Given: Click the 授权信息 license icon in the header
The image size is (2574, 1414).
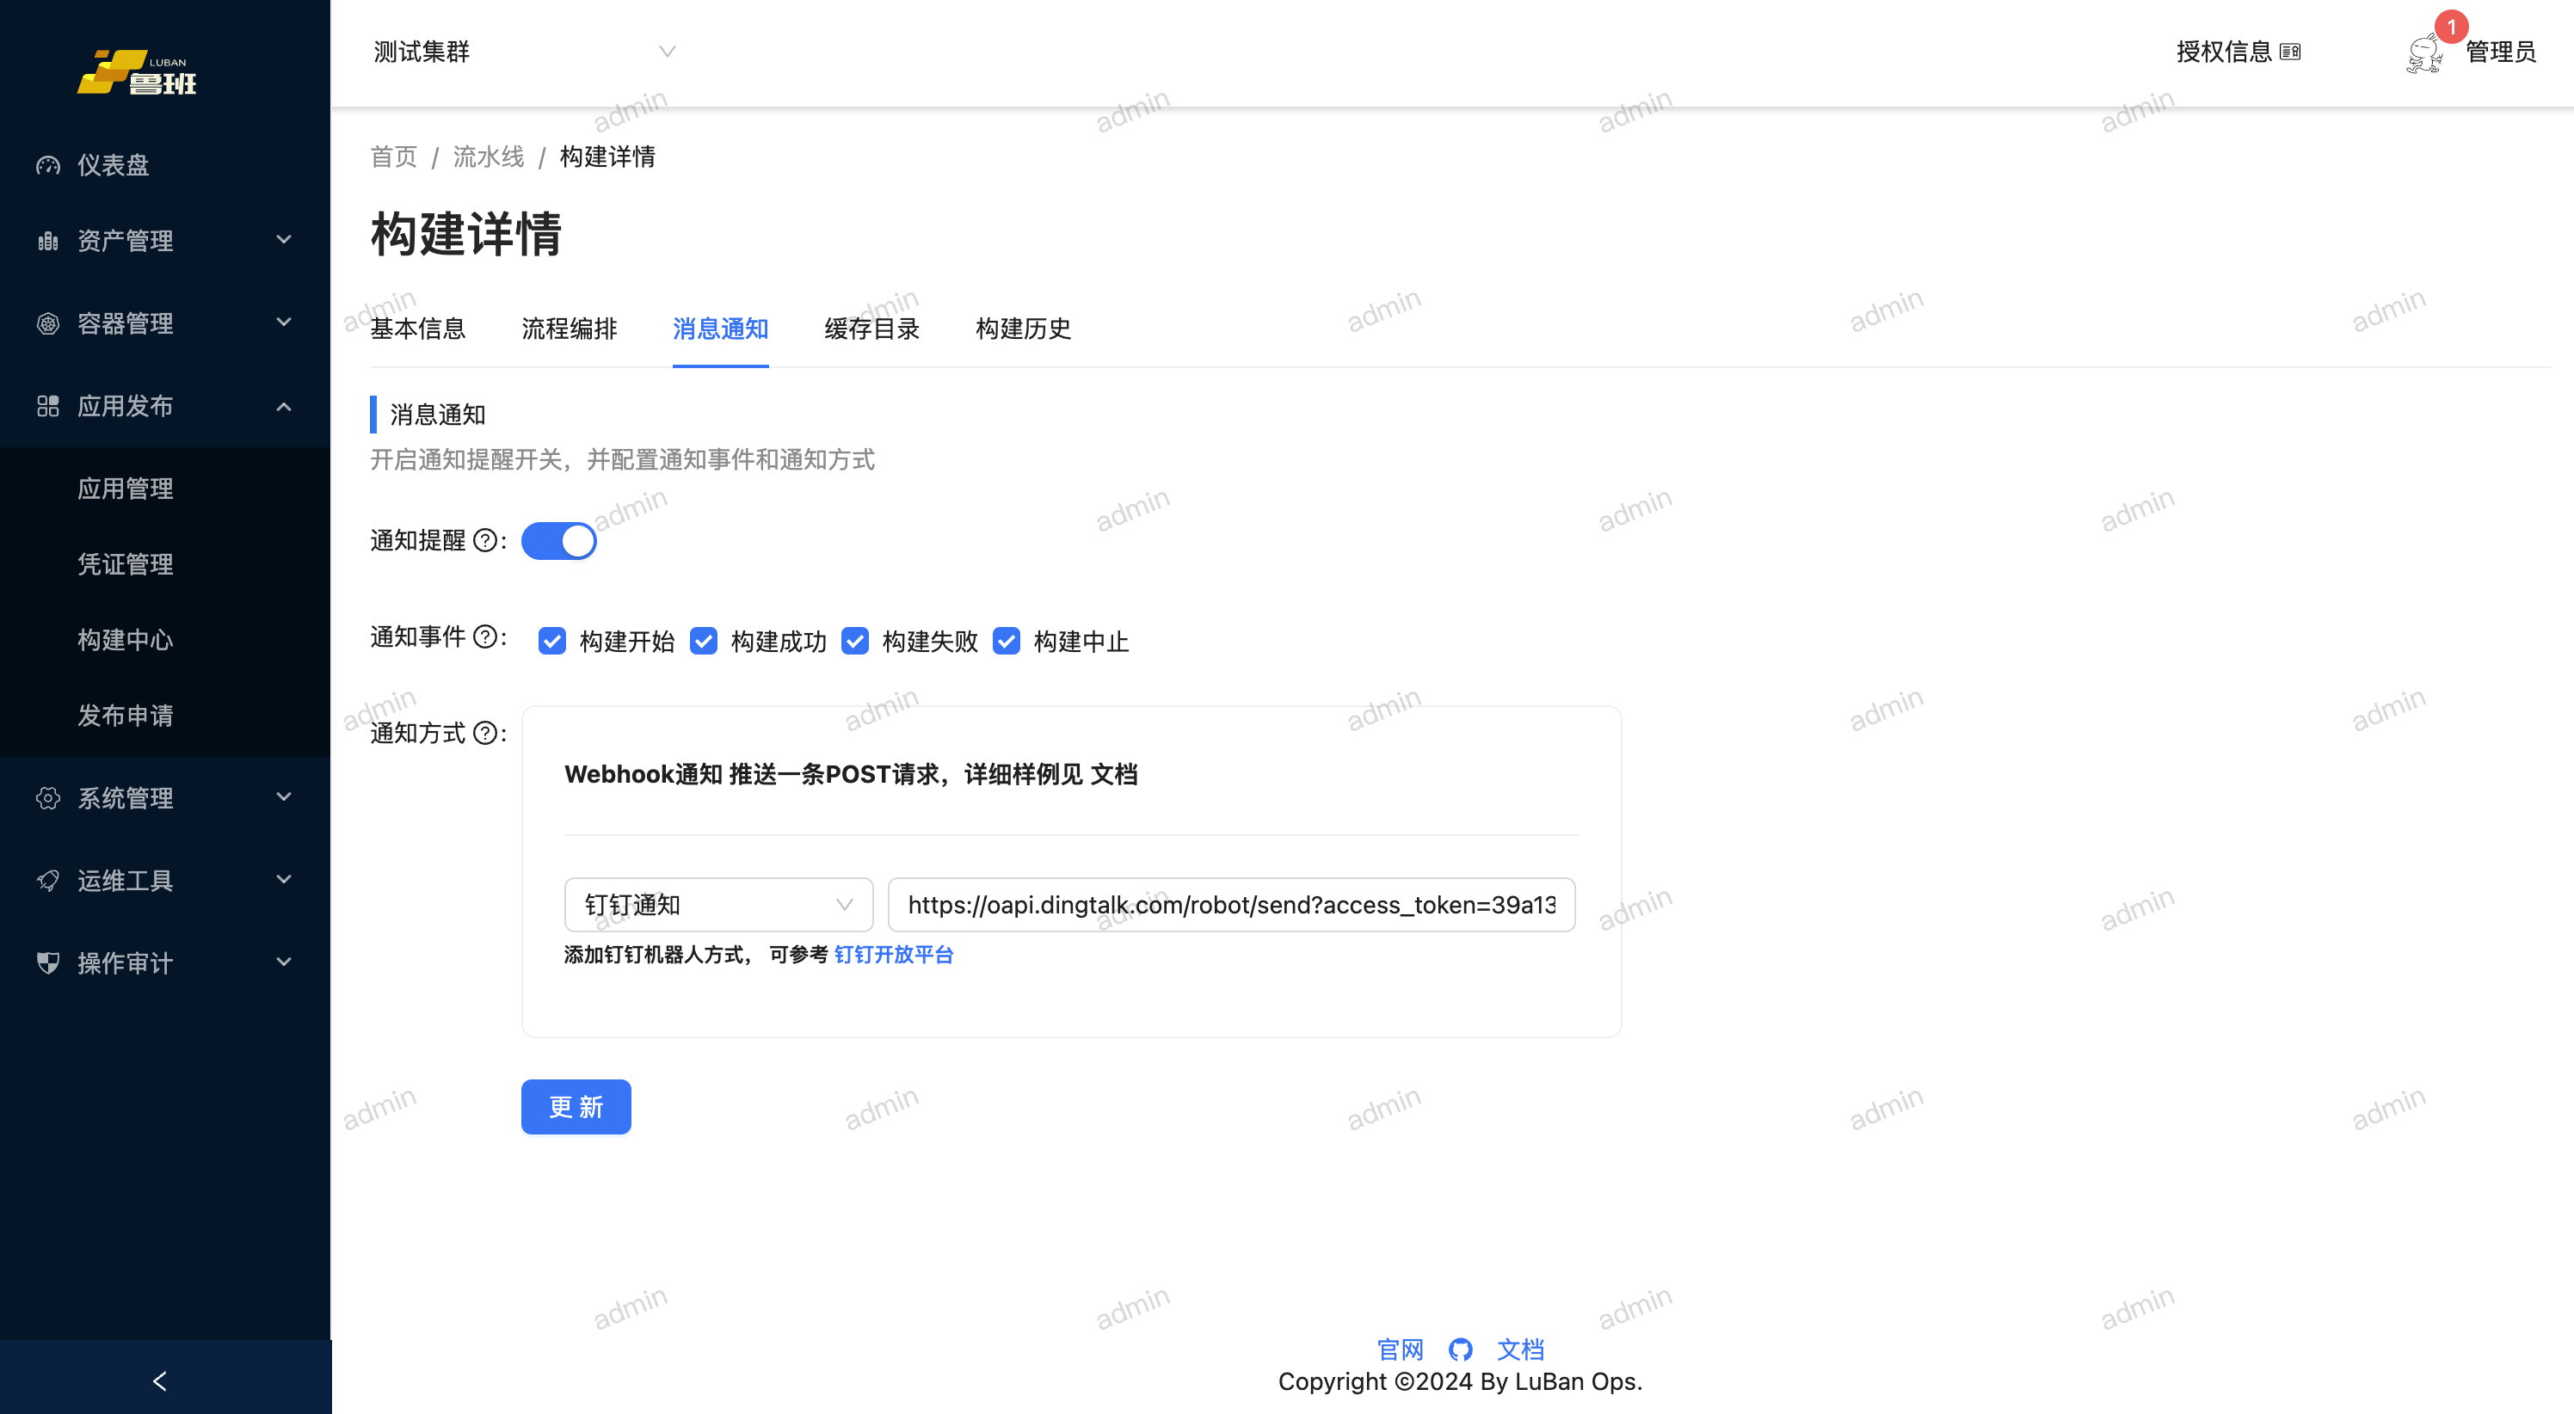Looking at the screenshot, I should 2290,52.
